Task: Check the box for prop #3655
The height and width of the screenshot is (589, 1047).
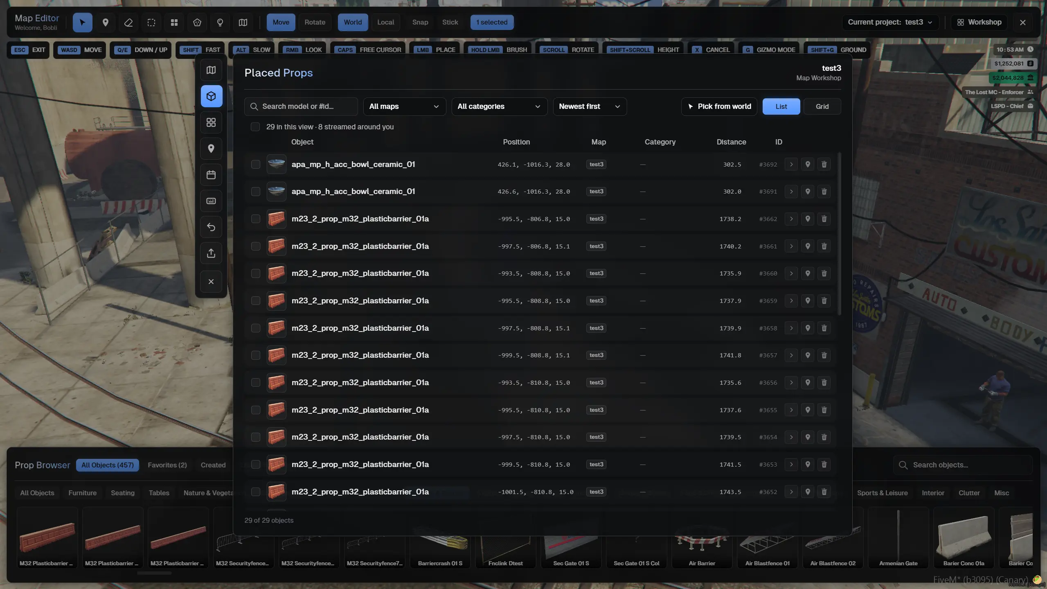Action: (255, 410)
